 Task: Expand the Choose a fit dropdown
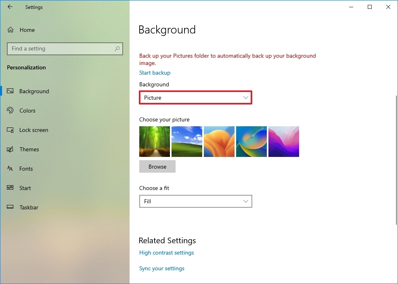tap(195, 201)
